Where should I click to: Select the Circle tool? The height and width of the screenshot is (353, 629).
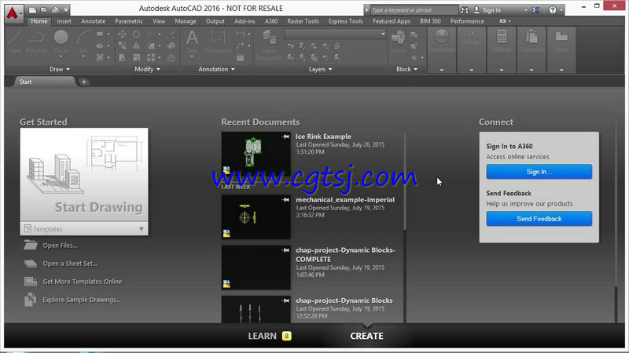pos(61,42)
